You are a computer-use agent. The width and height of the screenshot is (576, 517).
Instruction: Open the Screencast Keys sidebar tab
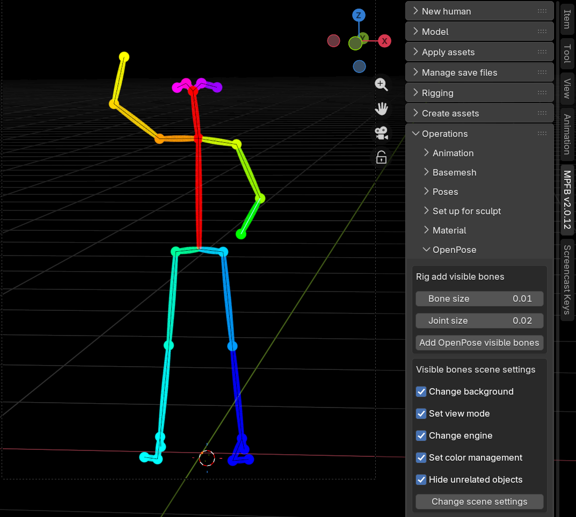[x=567, y=279]
